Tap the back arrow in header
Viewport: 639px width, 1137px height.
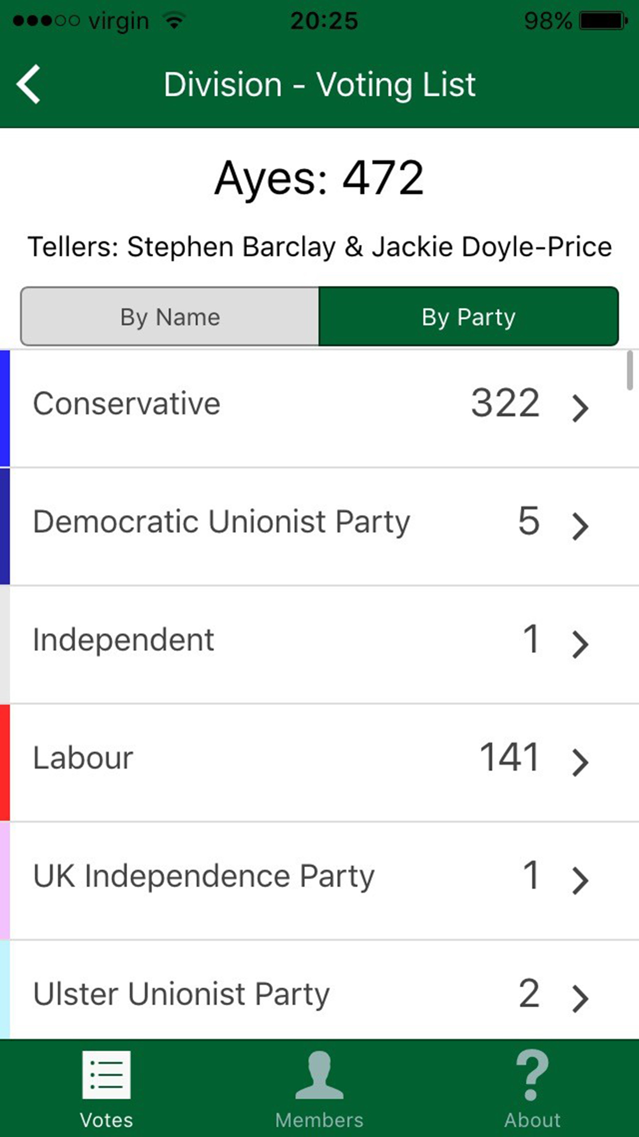click(29, 84)
